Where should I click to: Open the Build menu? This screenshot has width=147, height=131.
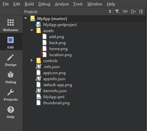[29, 4]
